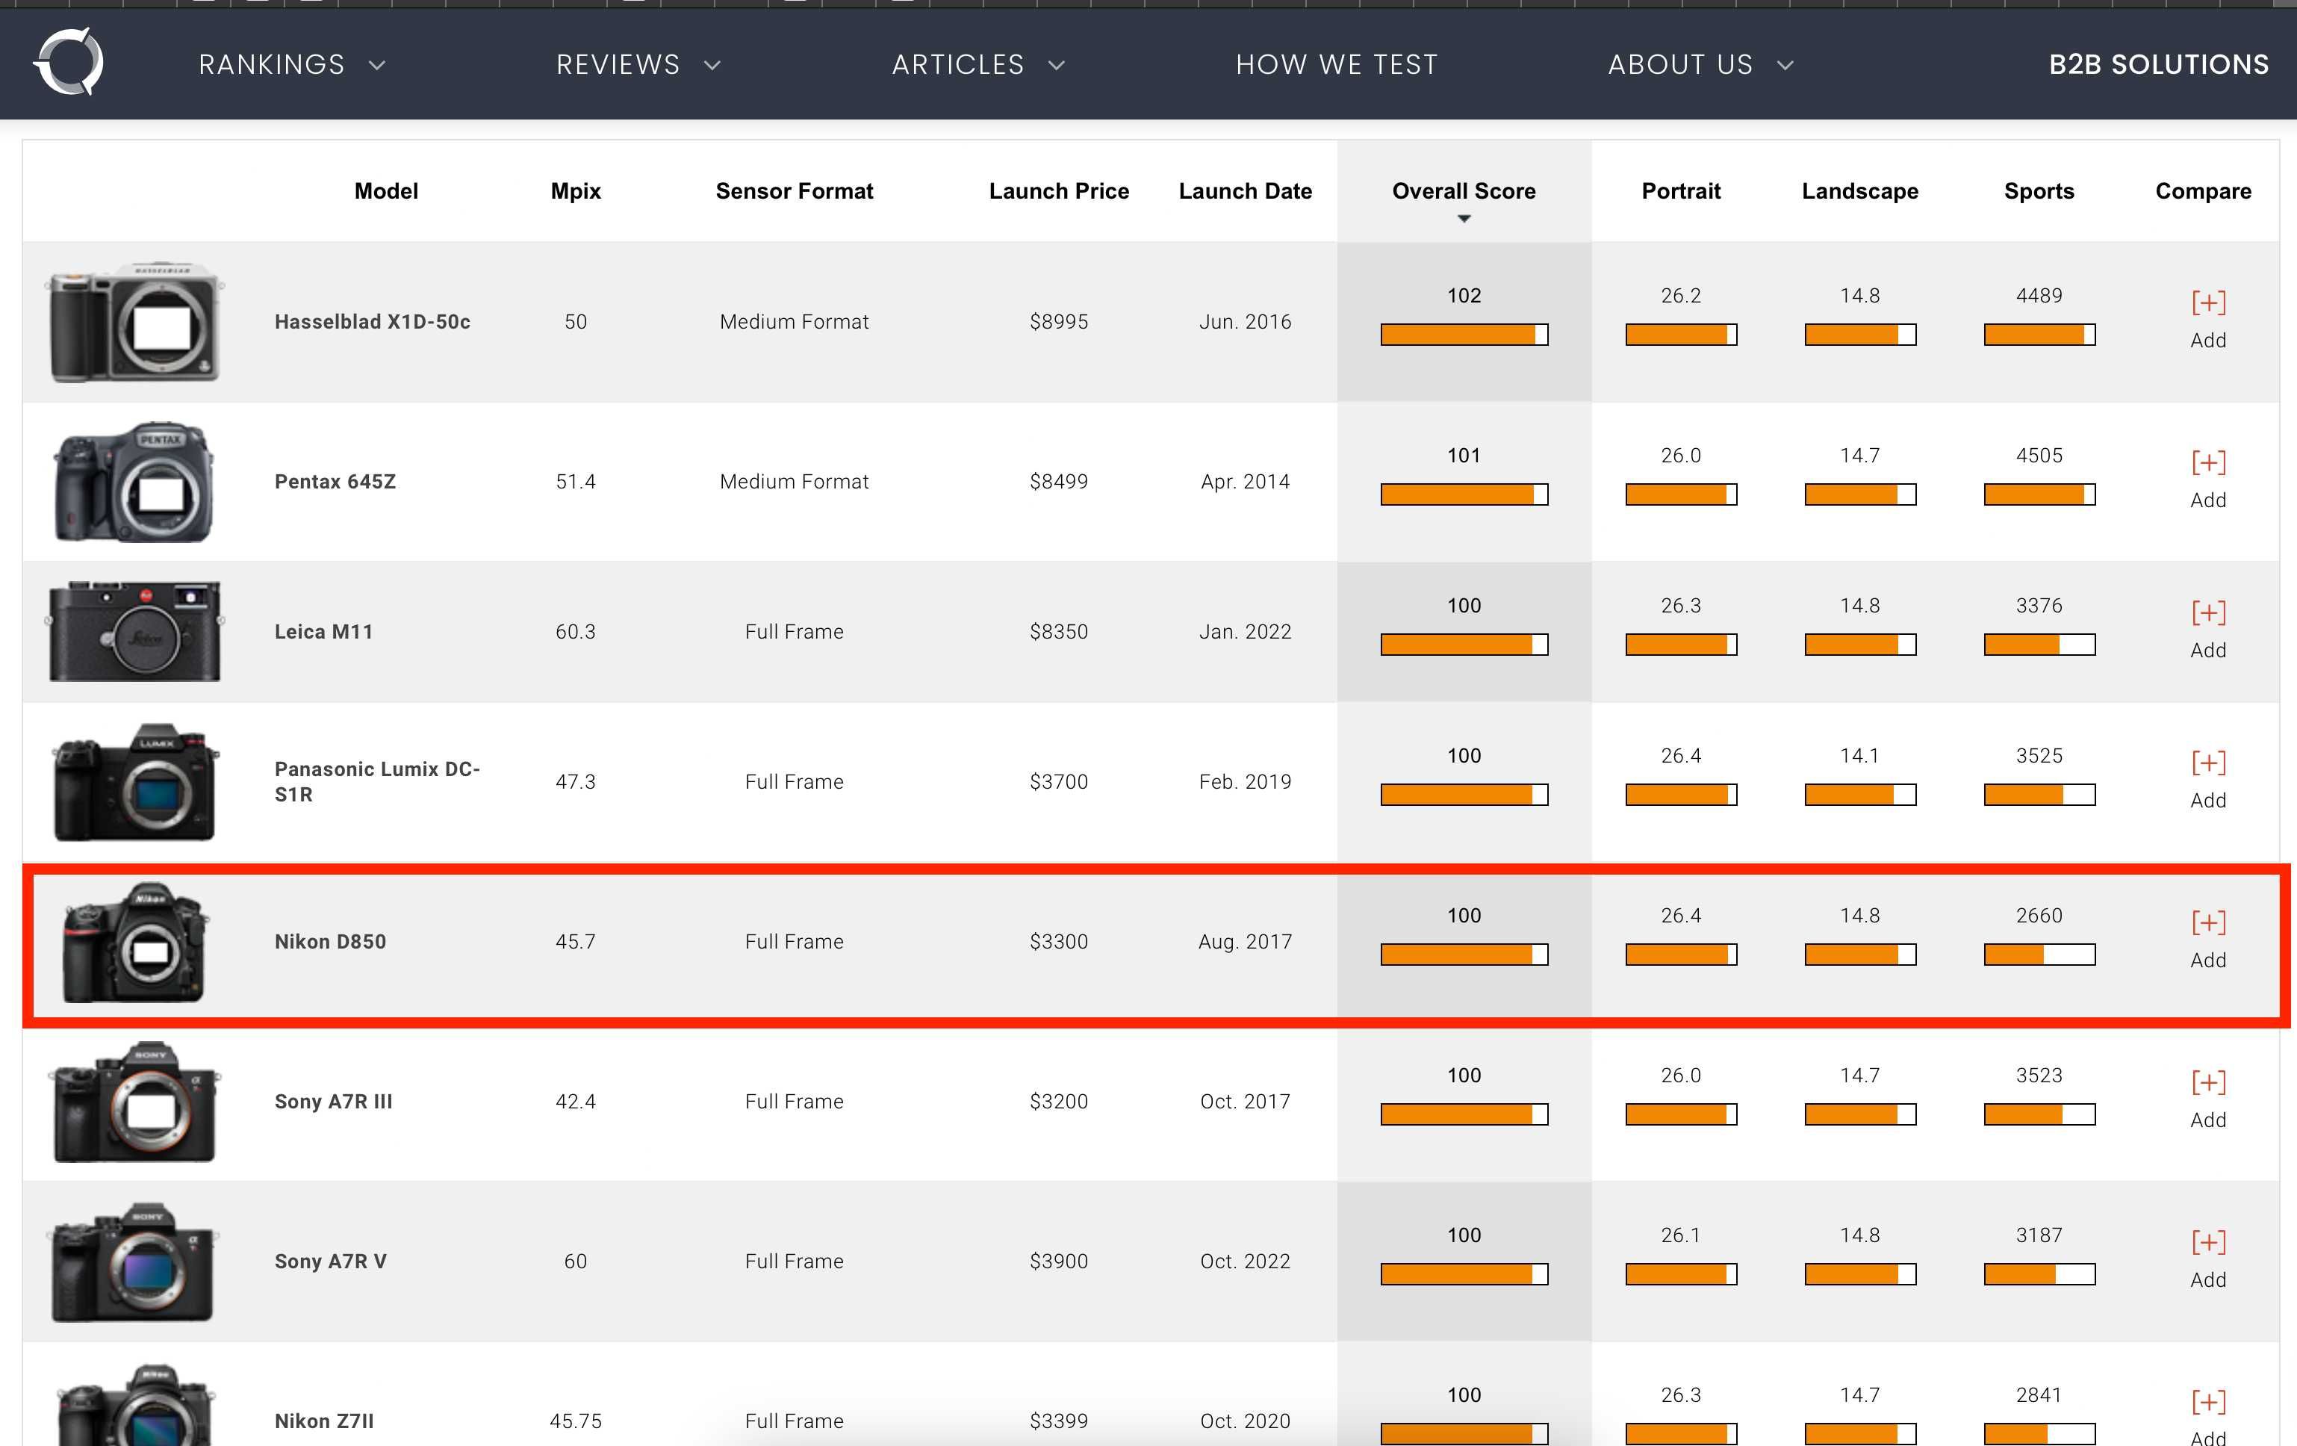The height and width of the screenshot is (1446, 2297).
Task: Add Panasonic Lumix DC-S1R to compare
Action: (x=2207, y=781)
